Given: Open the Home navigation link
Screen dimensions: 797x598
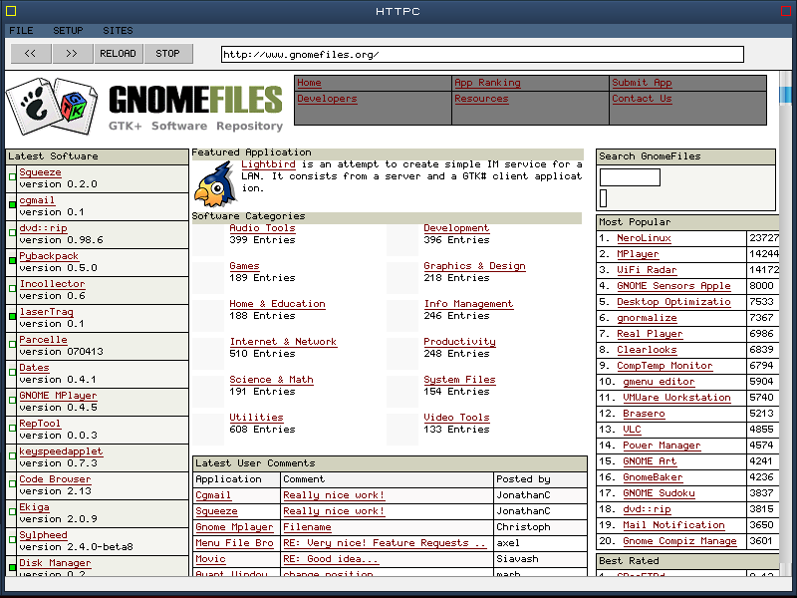Looking at the screenshot, I should [x=309, y=83].
